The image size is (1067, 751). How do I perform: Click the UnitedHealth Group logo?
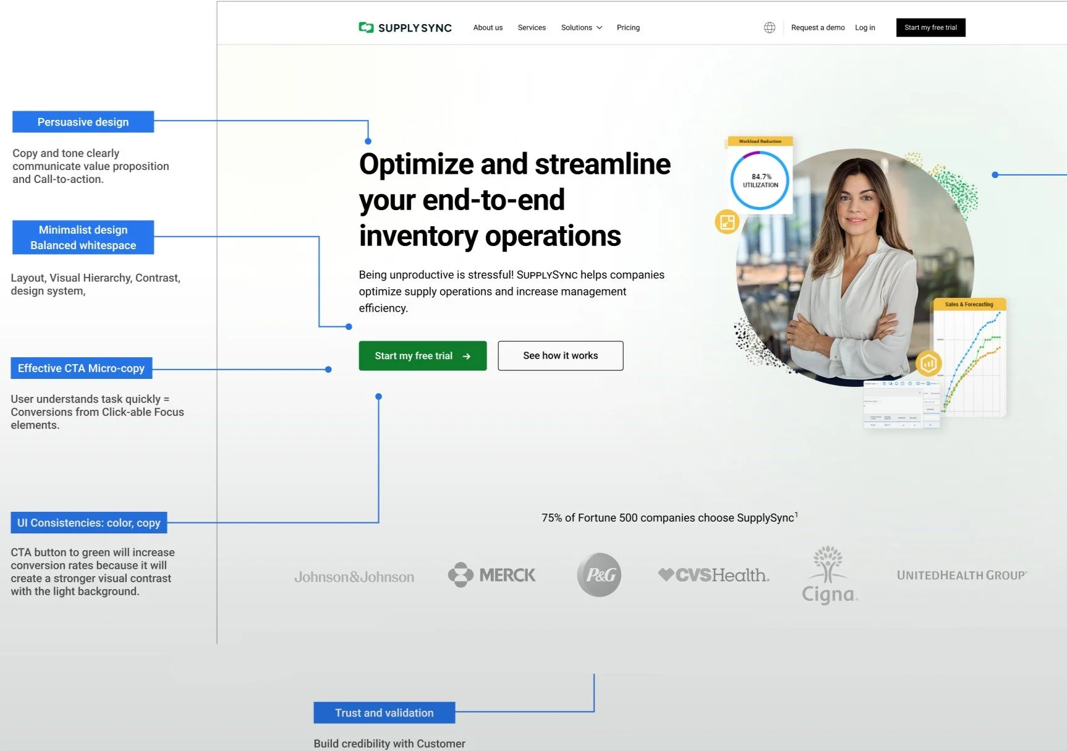[x=962, y=575]
